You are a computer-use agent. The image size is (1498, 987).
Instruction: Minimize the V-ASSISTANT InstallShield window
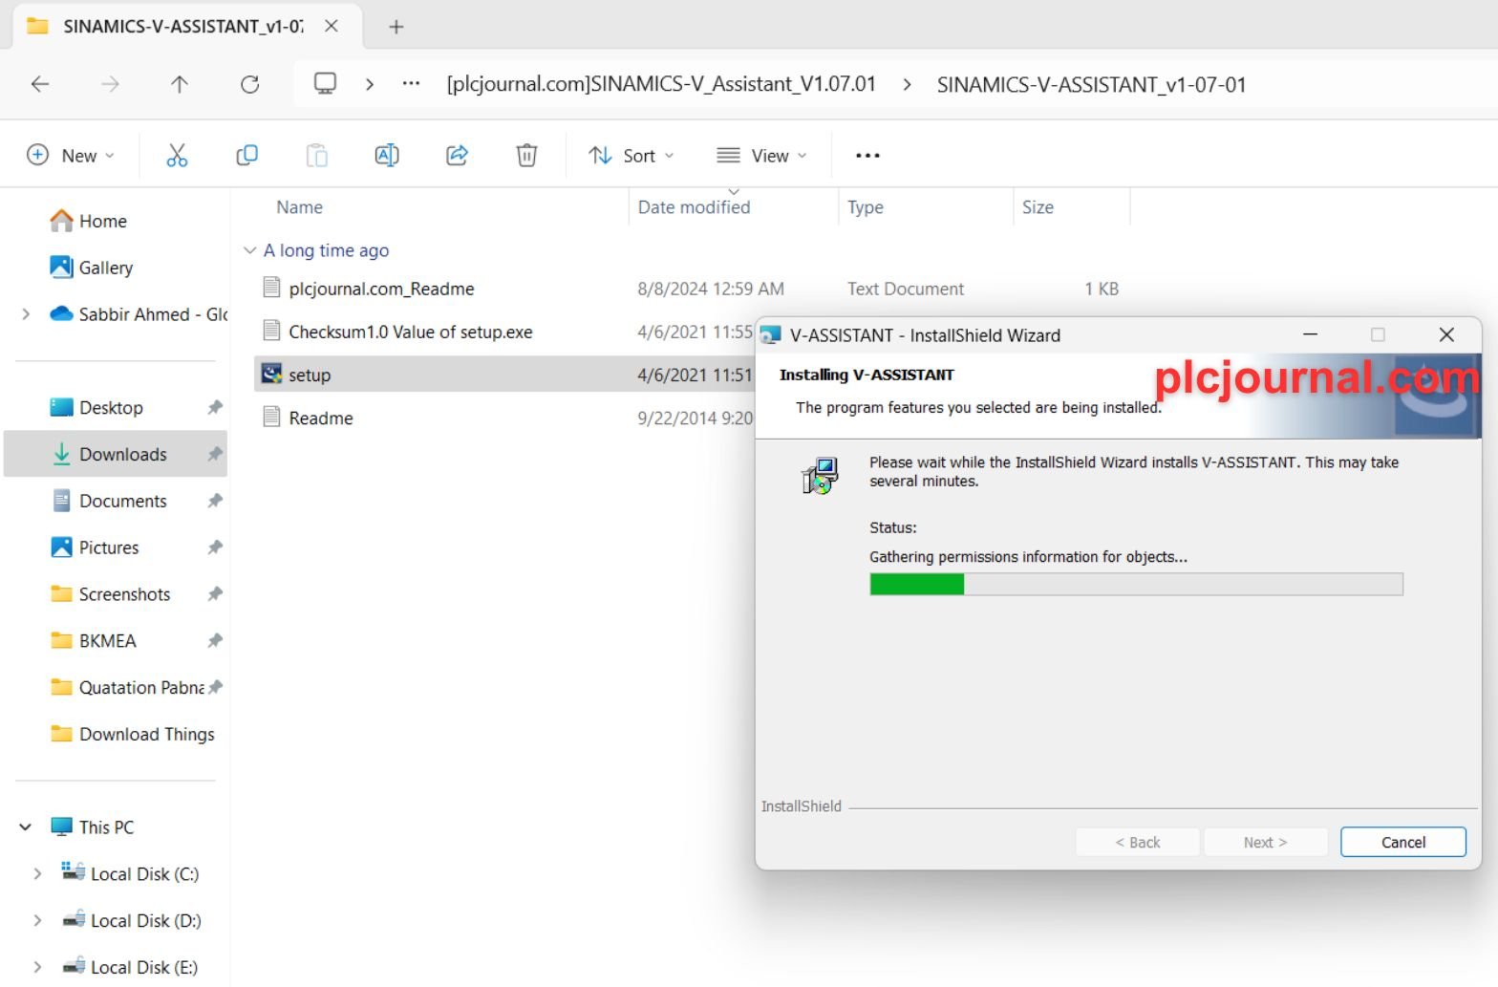pyautogui.click(x=1311, y=334)
